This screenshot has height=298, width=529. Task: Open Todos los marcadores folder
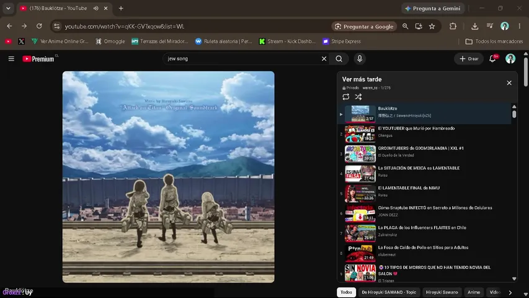[494, 41]
